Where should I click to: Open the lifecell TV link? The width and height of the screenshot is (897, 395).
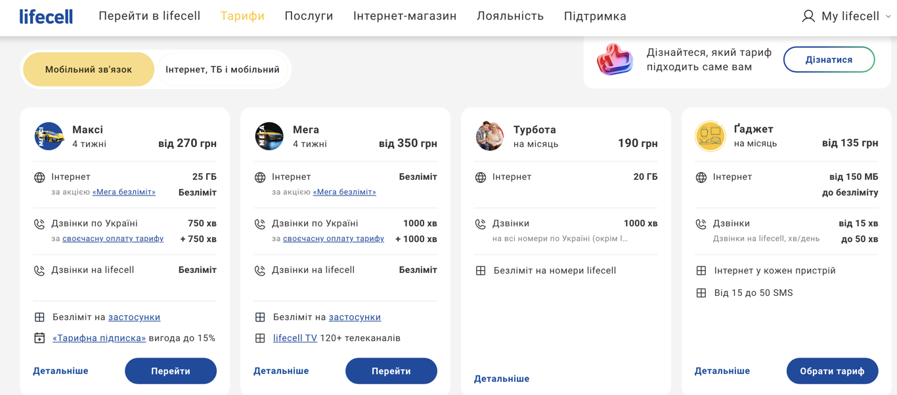click(x=295, y=338)
